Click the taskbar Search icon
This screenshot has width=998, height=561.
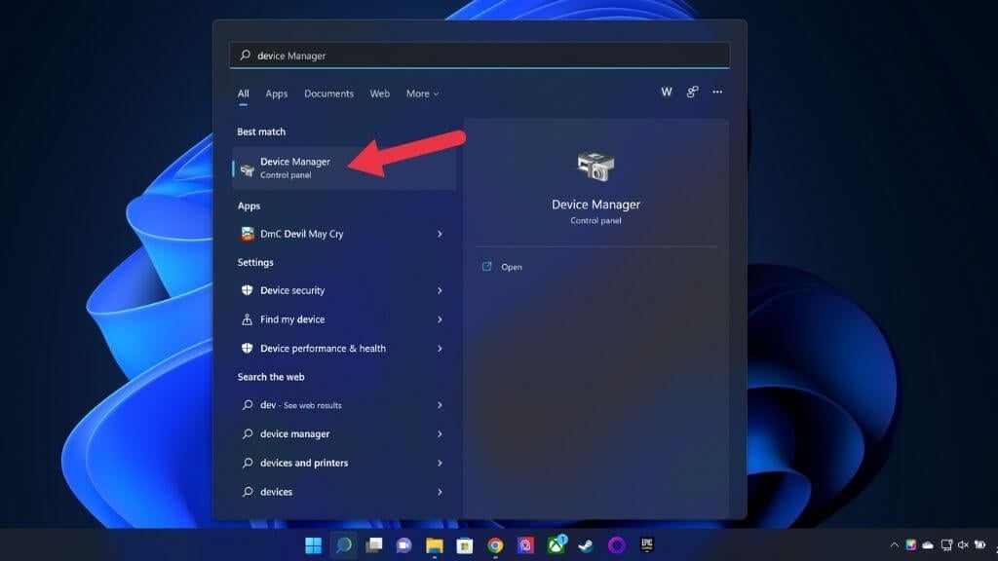click(344, 545)
